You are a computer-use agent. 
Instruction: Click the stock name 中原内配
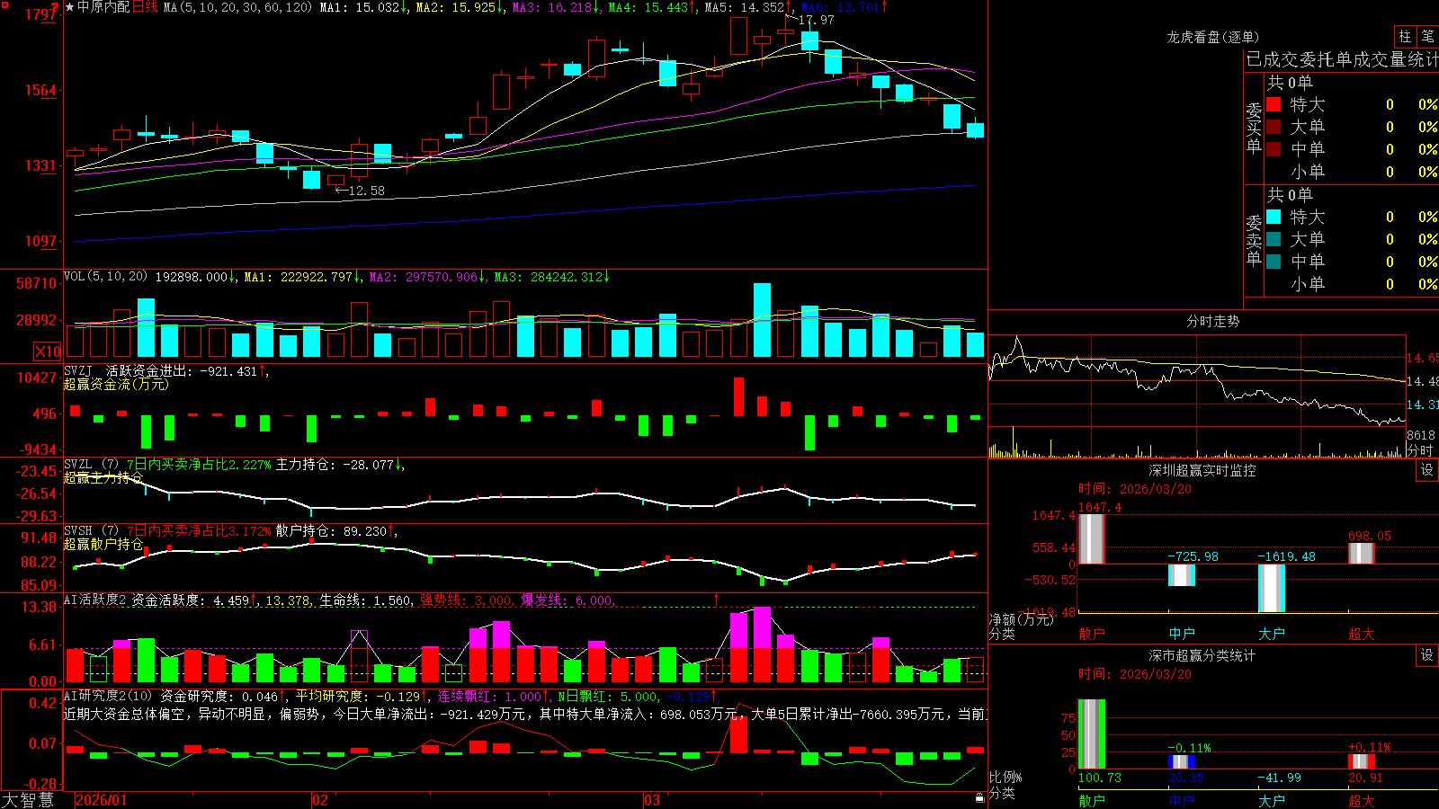[x=103, y=7]
